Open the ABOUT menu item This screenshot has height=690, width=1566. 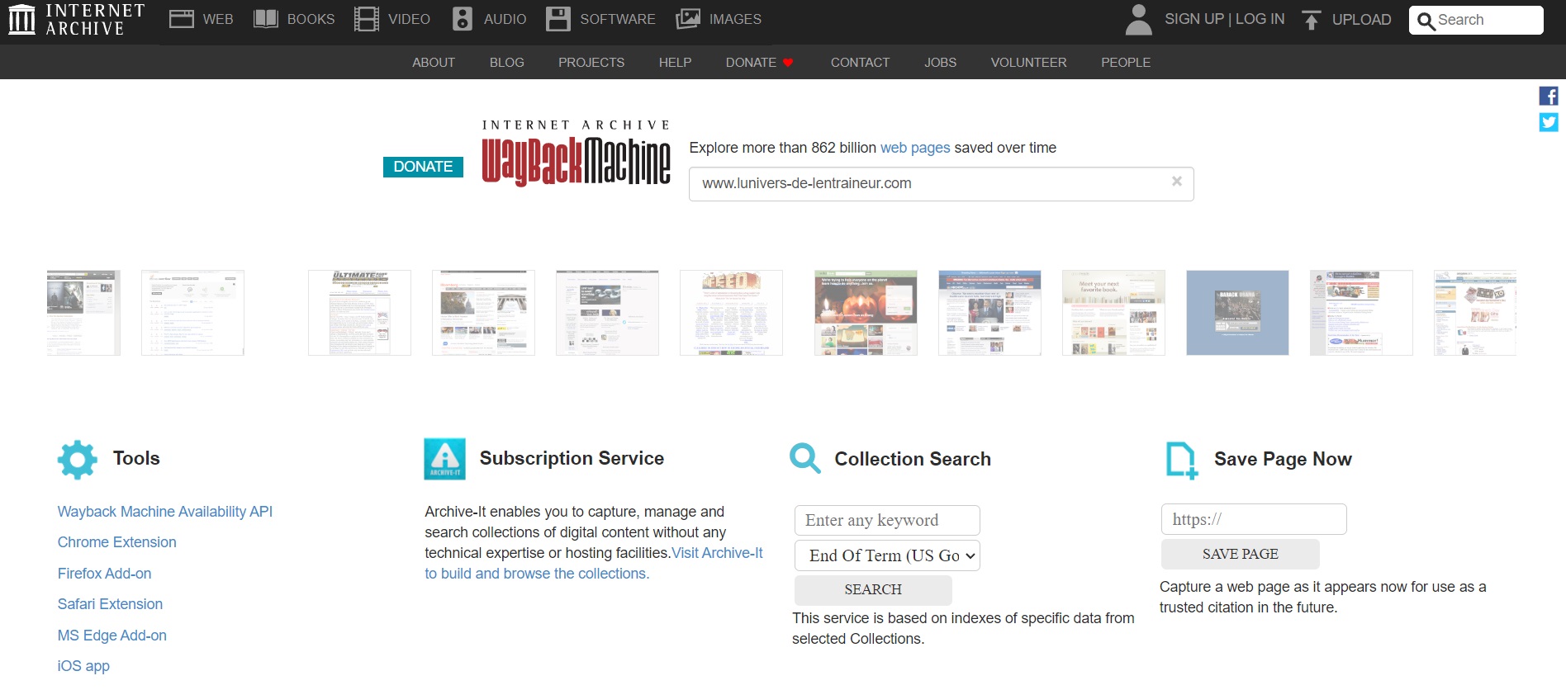click(x=434, y=63)
